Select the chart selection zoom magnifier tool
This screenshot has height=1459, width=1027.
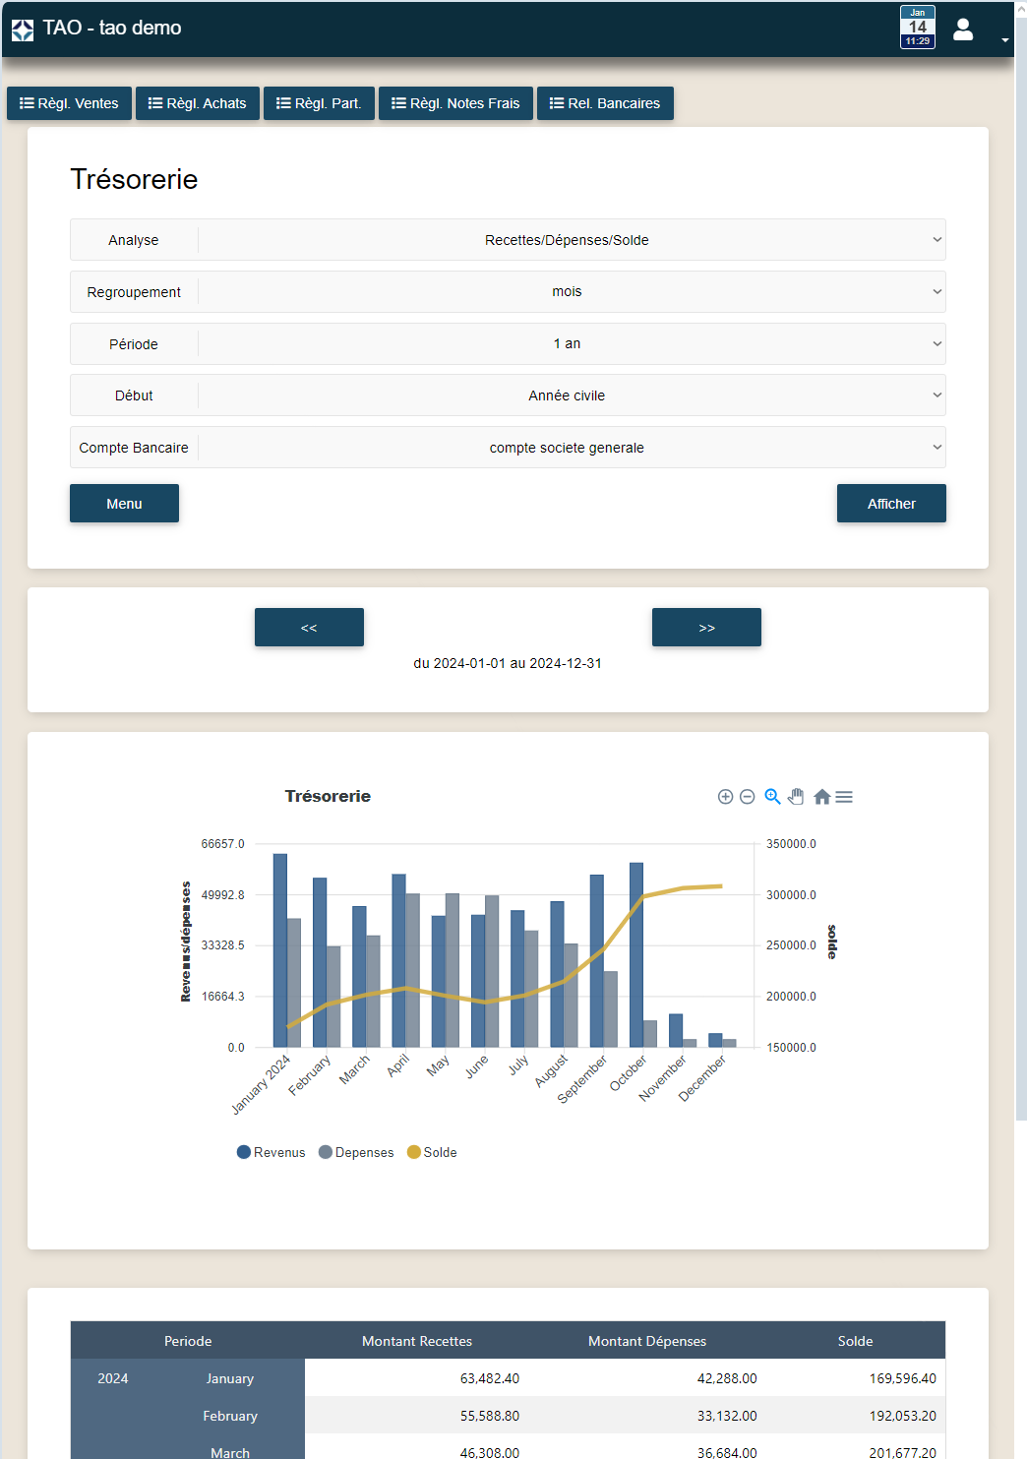pyautogui.click(x=772, y=797)
